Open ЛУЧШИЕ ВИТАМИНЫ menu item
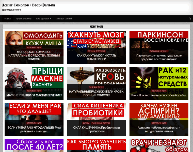Screen dimensions: 193x152 click(x=24, y=18)
